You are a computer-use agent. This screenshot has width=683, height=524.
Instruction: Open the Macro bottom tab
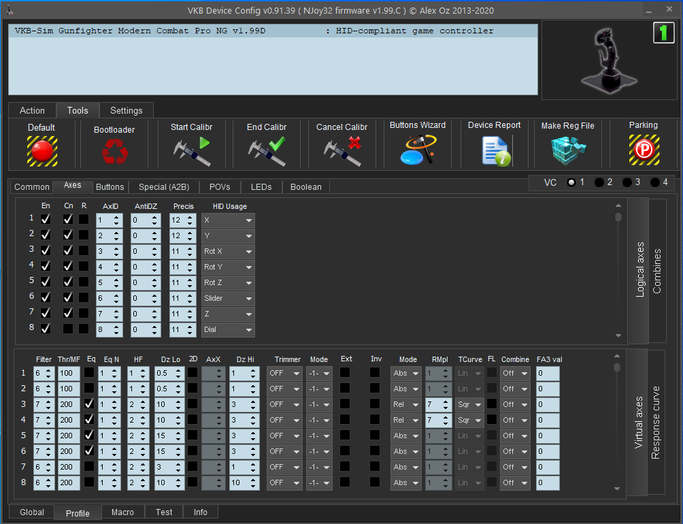point(122,512)
